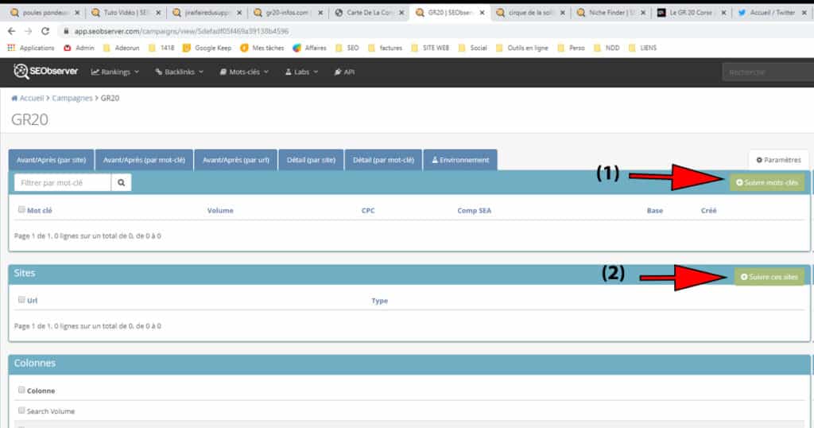Image resolution: width=814 pixels, height=428 pixels.
Task: Switch to Environnement tab
Action: coord(460,160)
